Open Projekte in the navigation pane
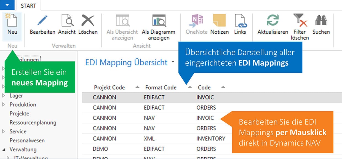 point(19,114)
